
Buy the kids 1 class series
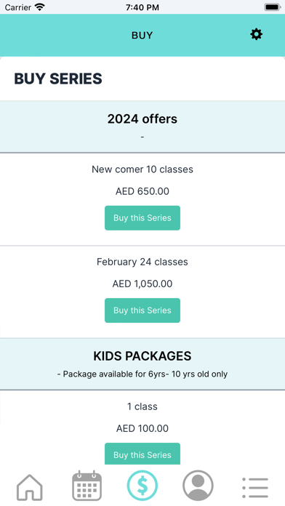point(142,454)
